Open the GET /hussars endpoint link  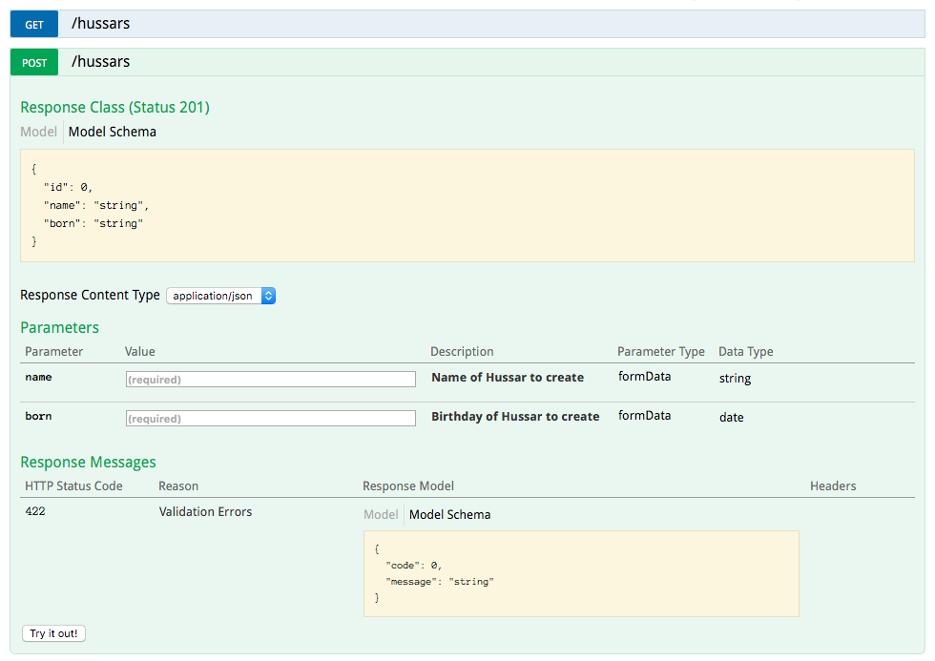coord(100,23)
